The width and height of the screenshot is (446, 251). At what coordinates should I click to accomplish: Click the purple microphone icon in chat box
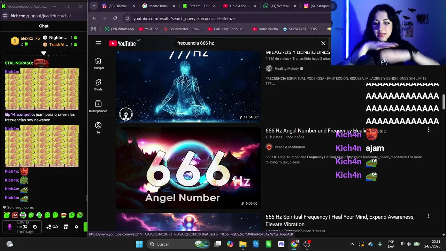9,227
